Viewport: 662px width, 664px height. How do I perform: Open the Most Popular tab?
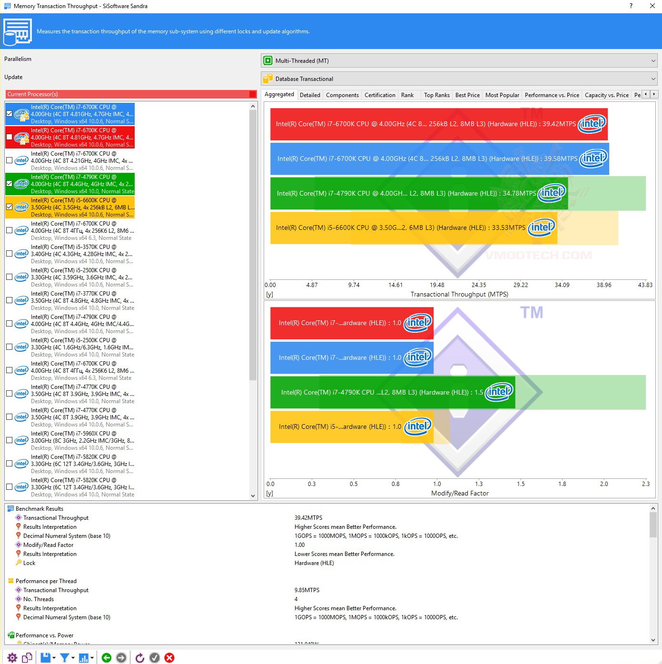(x=502, y=95)
